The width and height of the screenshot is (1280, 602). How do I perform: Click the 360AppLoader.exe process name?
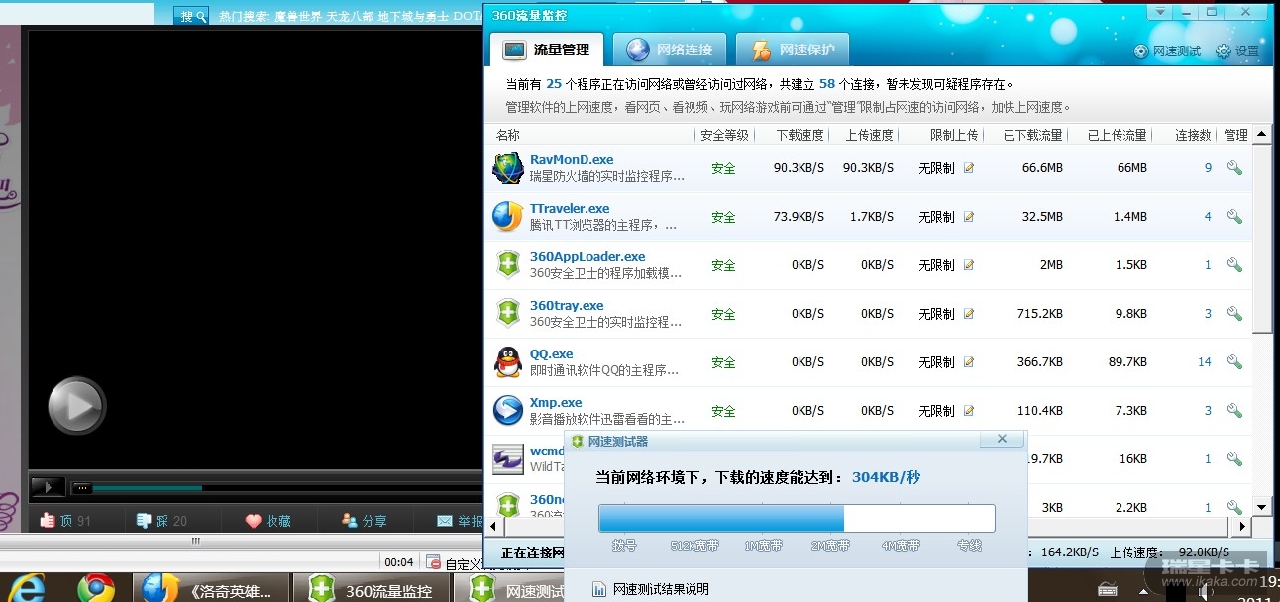587,256
